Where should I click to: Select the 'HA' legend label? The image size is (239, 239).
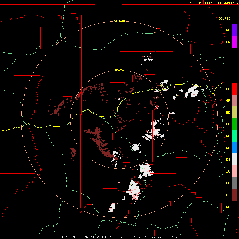coord(228,89)
